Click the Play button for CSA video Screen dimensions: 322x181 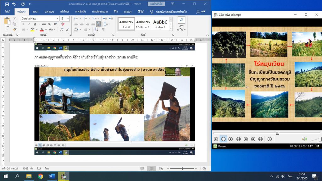(216, 139)
